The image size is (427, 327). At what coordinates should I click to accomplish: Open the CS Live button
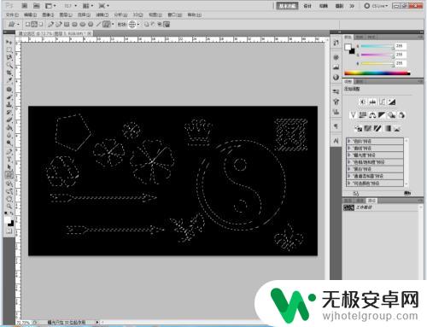pyautogui.click(x=376, y=6)
